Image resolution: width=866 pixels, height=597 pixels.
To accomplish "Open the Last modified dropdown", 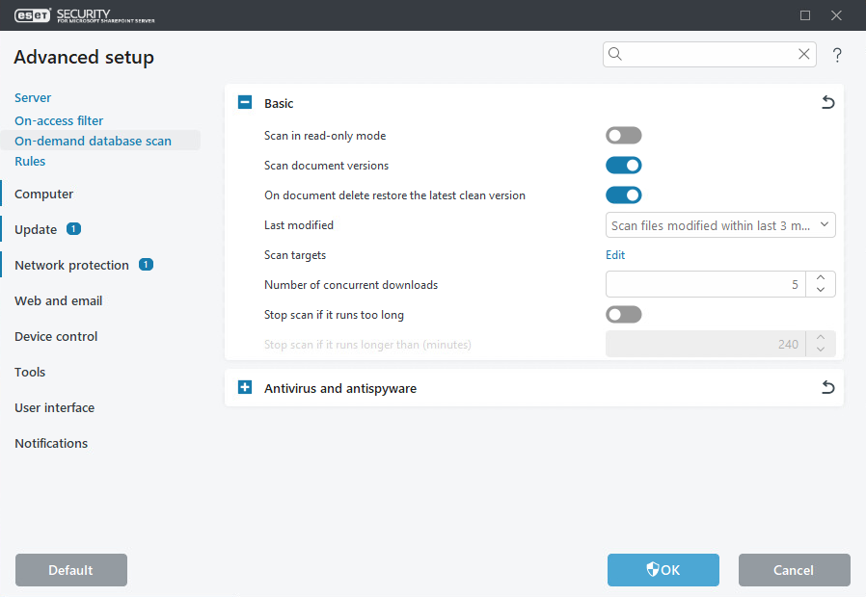I will tap(825, 224).
